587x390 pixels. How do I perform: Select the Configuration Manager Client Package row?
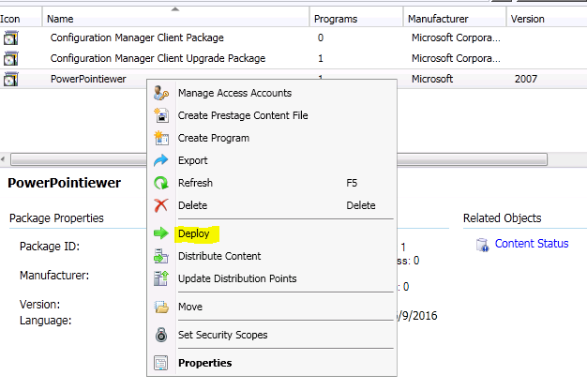(293, 37)
